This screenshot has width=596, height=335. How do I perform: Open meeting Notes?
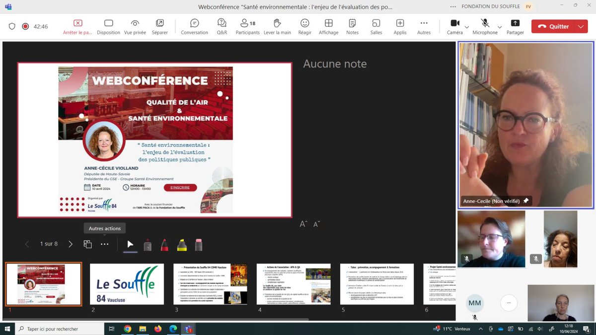[352, 26]
